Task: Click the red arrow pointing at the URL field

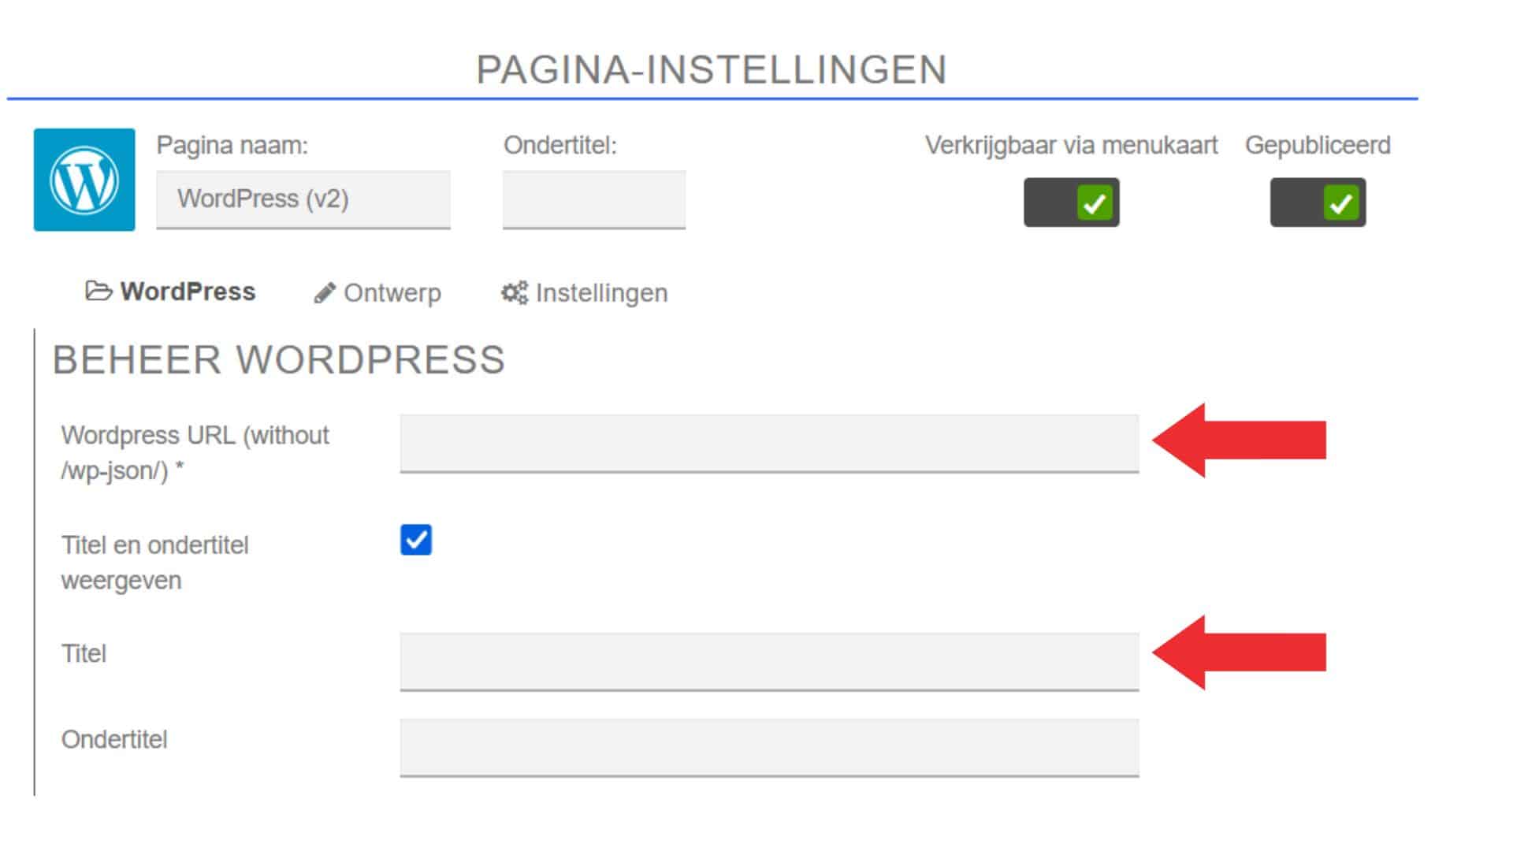Action: coord(1239,440)
